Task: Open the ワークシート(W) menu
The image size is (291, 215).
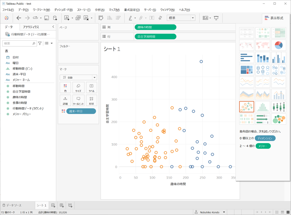Action: (41, 10)
